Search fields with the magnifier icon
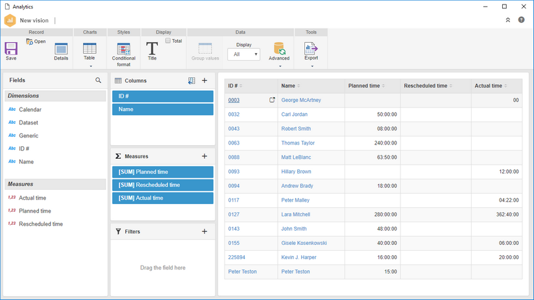 pyautogui.click(x=98, y=80)
